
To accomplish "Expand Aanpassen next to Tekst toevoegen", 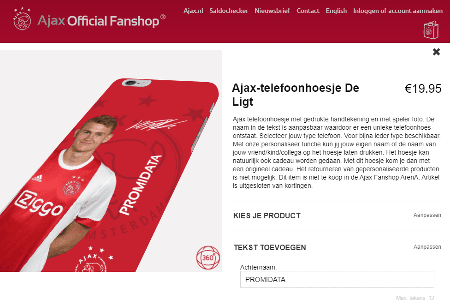I will click(x=427, y=247).
